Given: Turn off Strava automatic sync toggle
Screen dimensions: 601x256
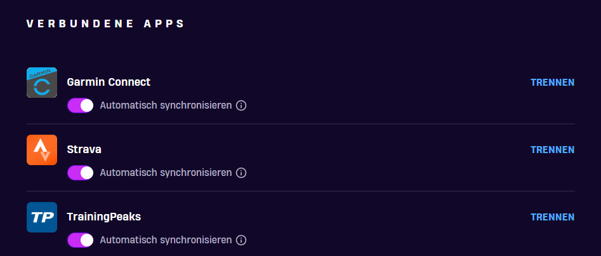Looking at the screenshot, I should pos(81,173).
